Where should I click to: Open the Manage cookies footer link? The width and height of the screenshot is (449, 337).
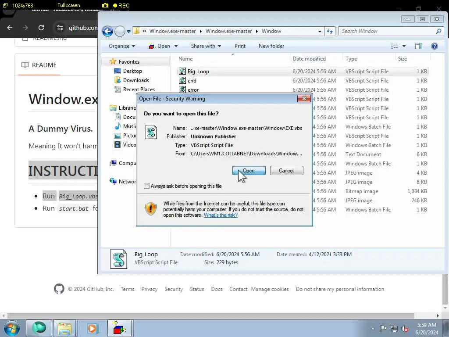pyautogui.click(x=270, y=289)
